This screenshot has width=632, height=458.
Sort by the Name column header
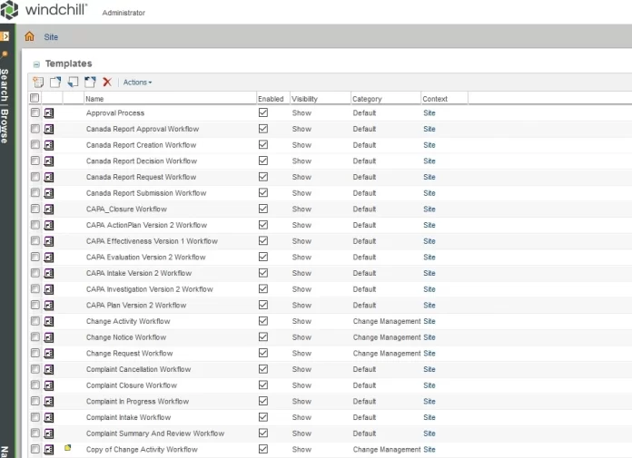[x=170, y=99]
